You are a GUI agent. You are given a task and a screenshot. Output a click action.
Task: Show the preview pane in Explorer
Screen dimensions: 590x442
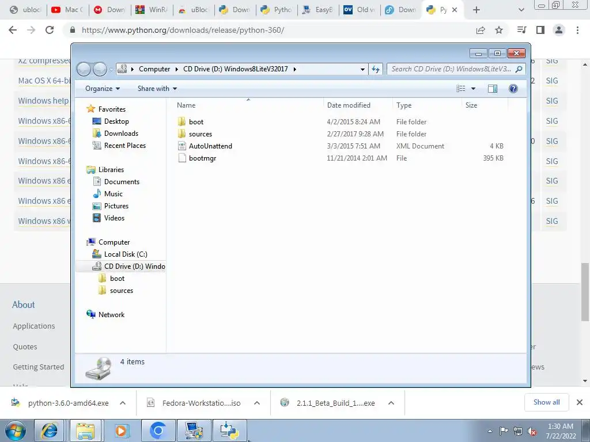(x=492, y=89)
